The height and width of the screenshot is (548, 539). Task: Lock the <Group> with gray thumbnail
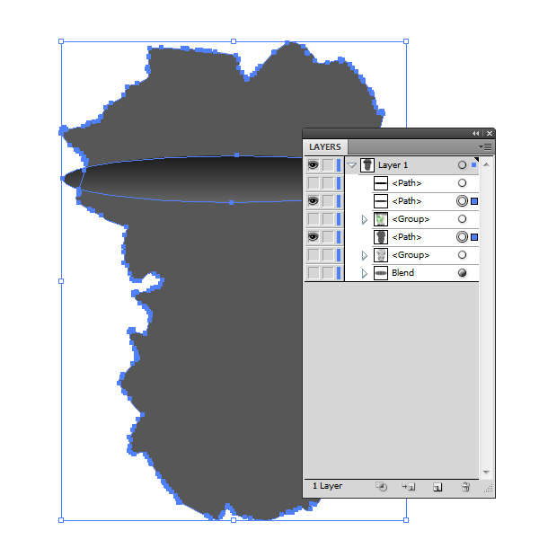pos(328,255)
